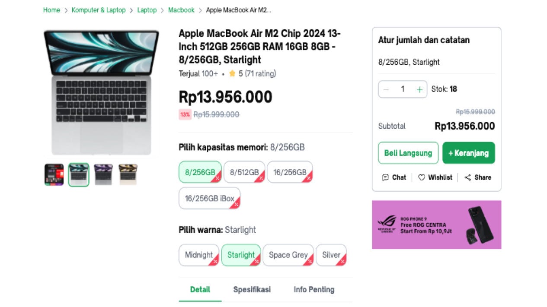Screen dimensions: 547x307
Task: Click the yellow rating star
Action: coord(232,74)
